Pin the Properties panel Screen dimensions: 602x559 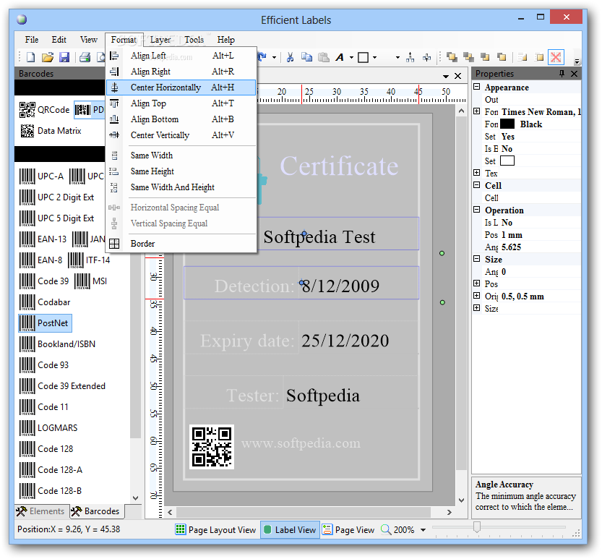[562, 73]
